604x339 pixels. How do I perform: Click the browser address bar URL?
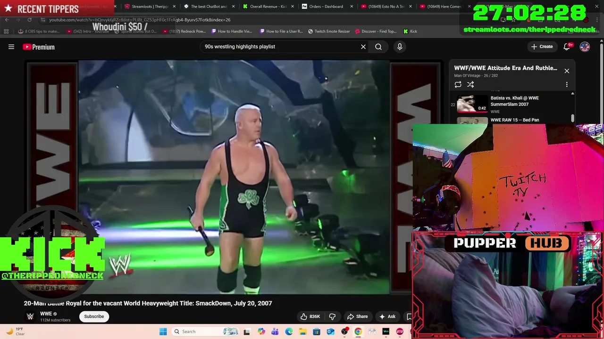pos(140,20)
